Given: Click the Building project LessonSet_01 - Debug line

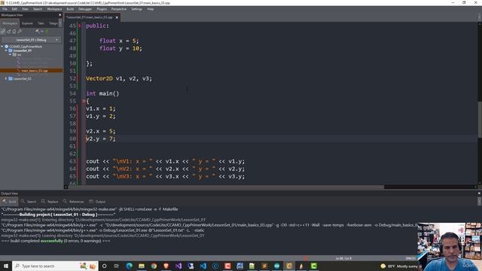Looking at the screenshot, I should 58,215.
